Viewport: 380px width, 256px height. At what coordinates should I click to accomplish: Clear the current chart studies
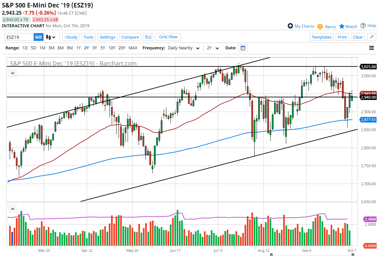pyautogui.click(x=358, y=37)
